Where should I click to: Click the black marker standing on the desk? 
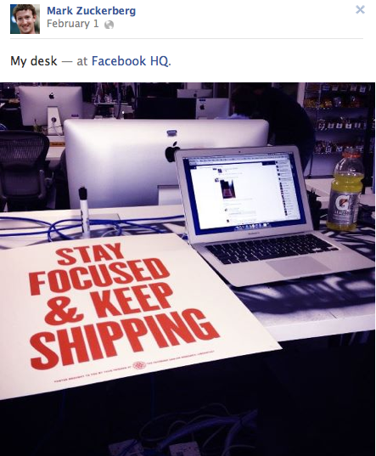84,210
